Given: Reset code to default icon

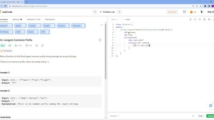Looking at the screenshot, I should (x=200, y=19).
